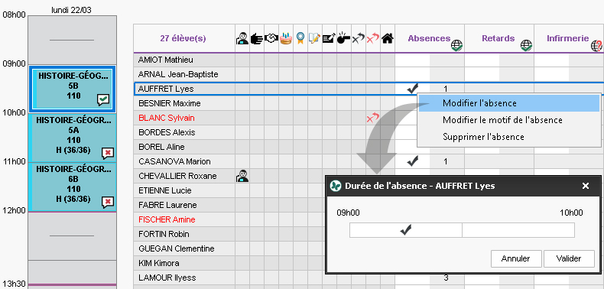The width and height of the screenshot is (604, 289).
Task: Select the 6B Histoire-Géo lesson at 11h00
Action: (x=73, y=187)
